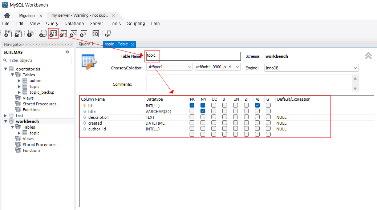Switch to the Migration tab
The width and height of the screenshot is (377, 210).
(x=27, y=16)
